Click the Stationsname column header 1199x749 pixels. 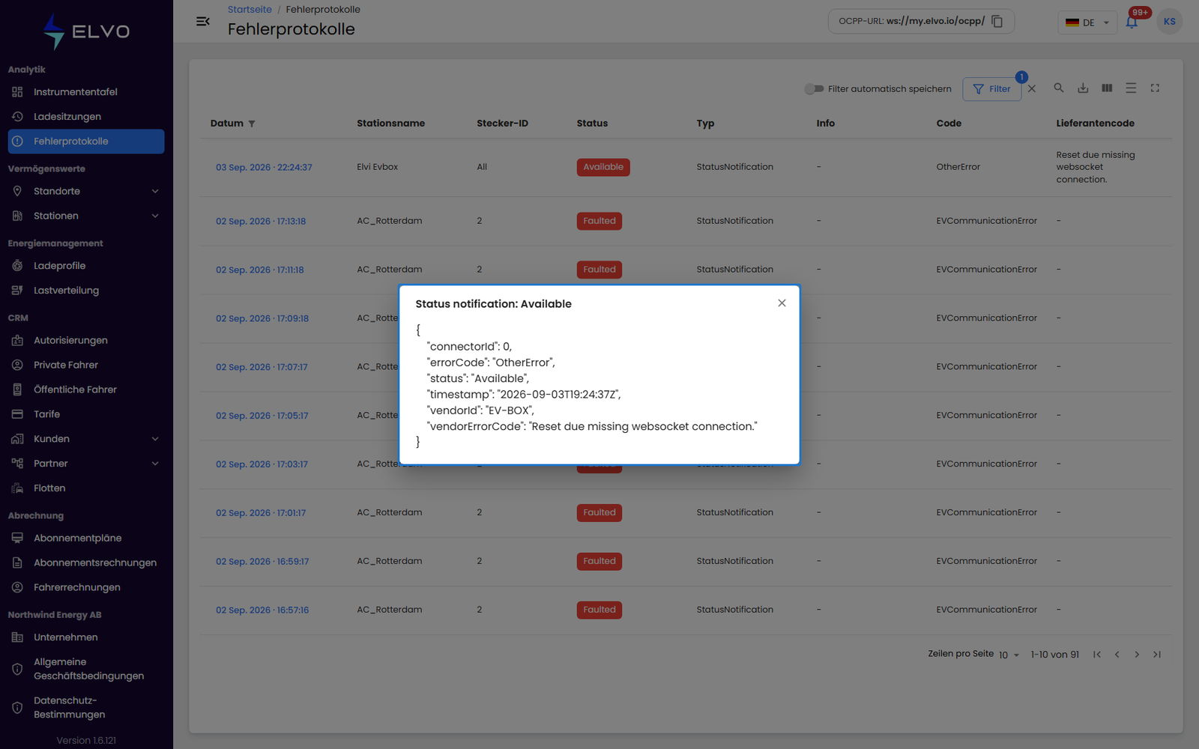click(390, 124)
